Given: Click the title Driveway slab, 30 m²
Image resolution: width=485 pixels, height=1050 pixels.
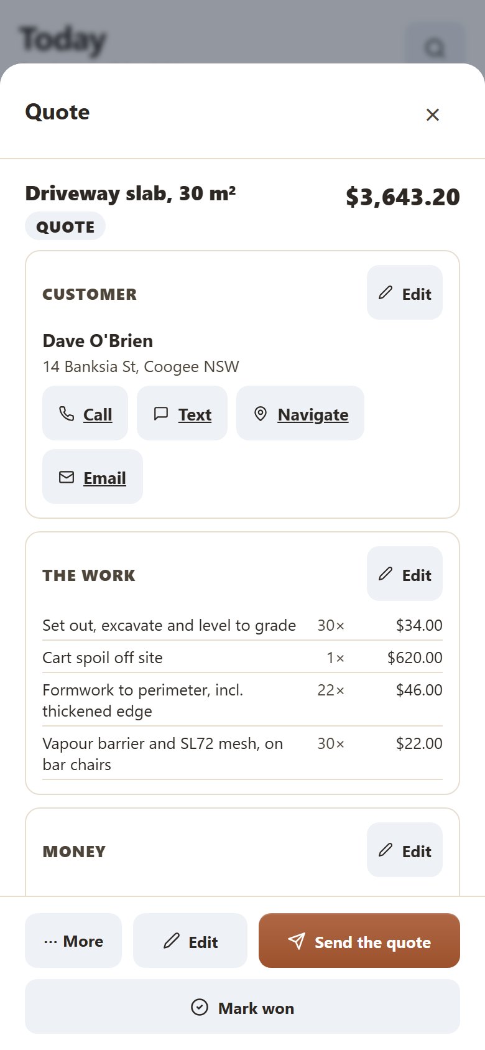Looking at the screenshot, I should click(131, 193).
